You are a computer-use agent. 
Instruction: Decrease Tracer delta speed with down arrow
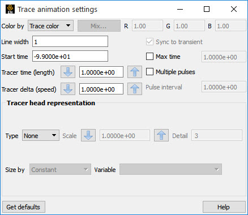(68, 89)
